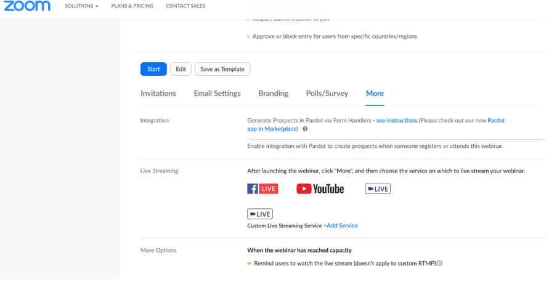Viewport: 549px width, 284px height.
Task: Click the green checkmark beside Remind users
Action: (250, 263)
